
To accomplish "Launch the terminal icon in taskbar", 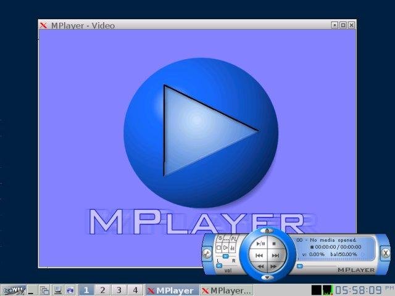I will pyautogui.click(x=57, y=290).
